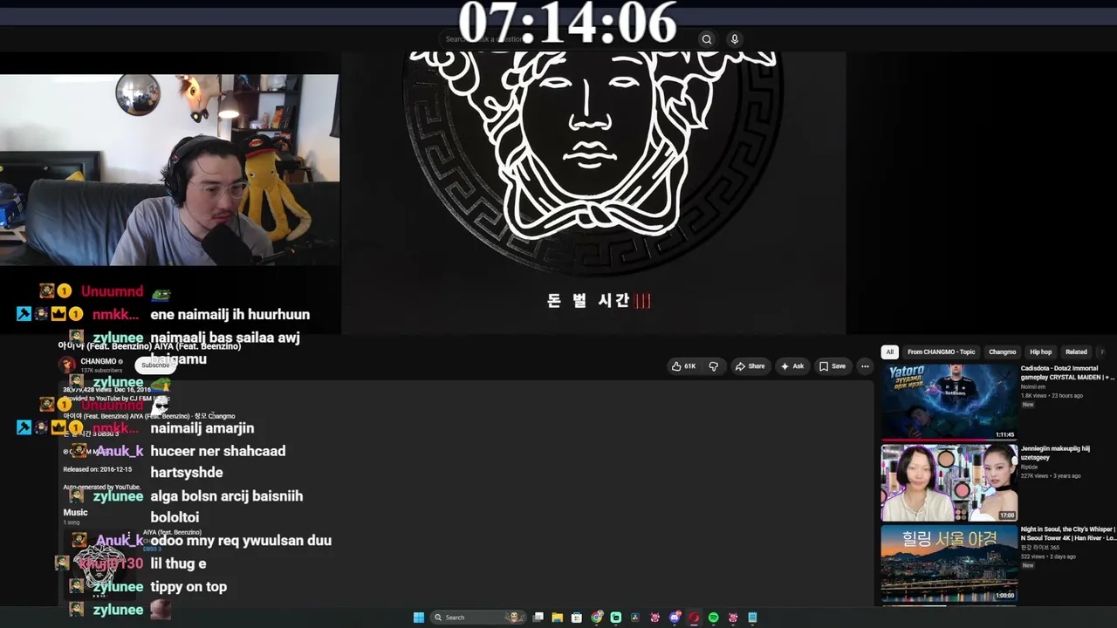Open Spotify from the taskbar
This screenshot has width=1117, height=628.
click(714, 618)
